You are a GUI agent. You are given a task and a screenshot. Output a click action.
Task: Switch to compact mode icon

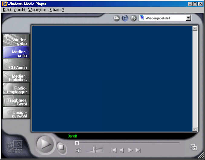(x=194, y=147)
